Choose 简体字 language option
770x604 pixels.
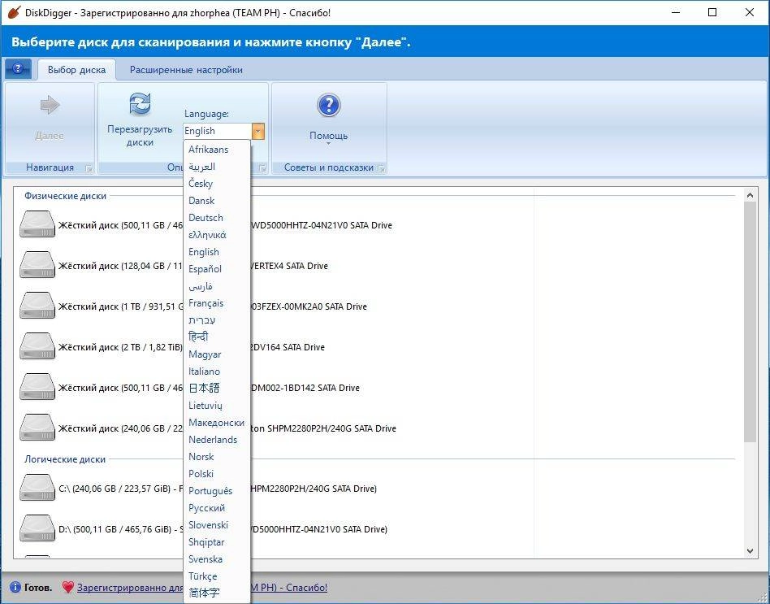(217, 593)
